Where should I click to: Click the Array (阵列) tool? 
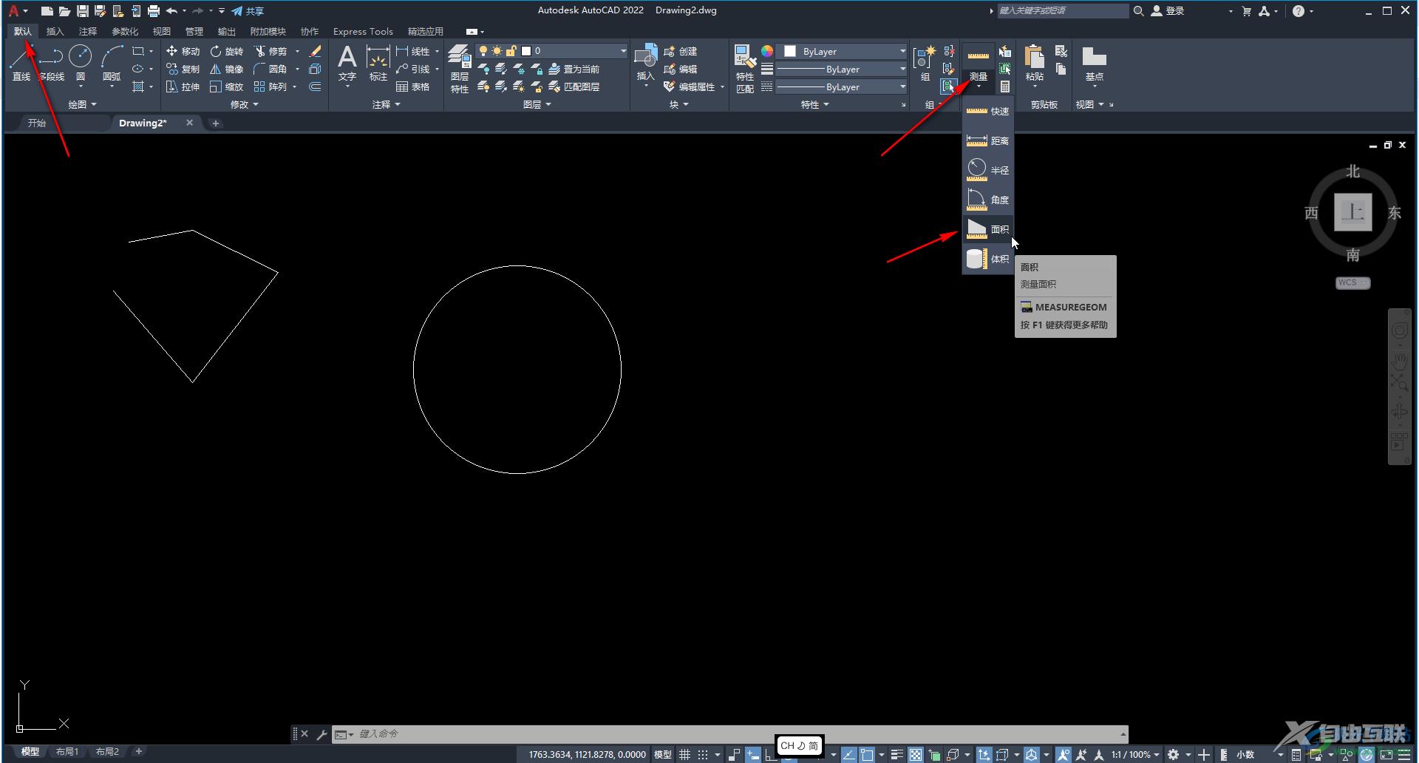click(x=270, y=87)
